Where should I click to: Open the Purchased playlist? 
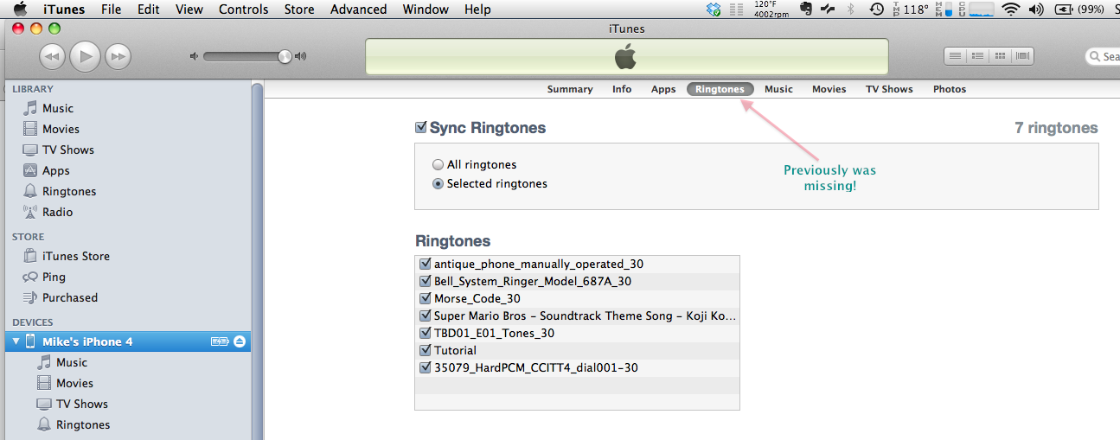61,297
